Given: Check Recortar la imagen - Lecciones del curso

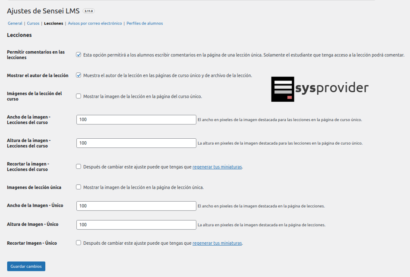Looking at the screenshot, I should 79,166.
